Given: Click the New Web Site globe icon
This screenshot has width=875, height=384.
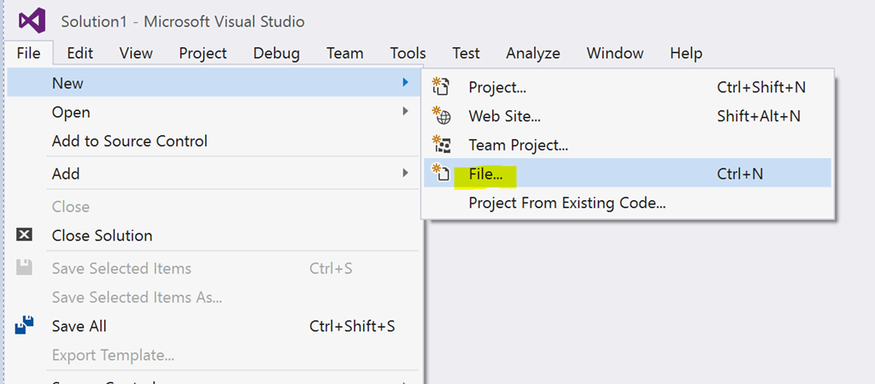Looking at the screenshot, I should pos(442,115).
